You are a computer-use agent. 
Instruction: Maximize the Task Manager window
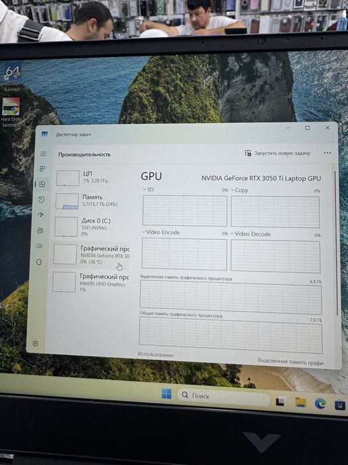click(x=308, y=128)
